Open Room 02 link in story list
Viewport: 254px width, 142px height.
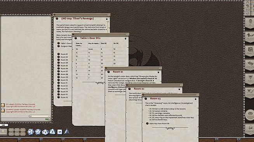click(63, 57)
